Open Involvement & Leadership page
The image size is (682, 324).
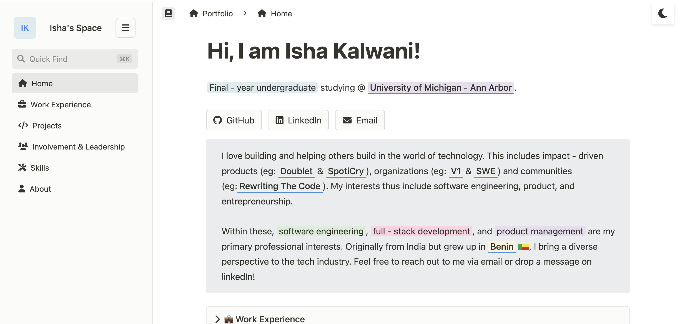click(75, 146)
